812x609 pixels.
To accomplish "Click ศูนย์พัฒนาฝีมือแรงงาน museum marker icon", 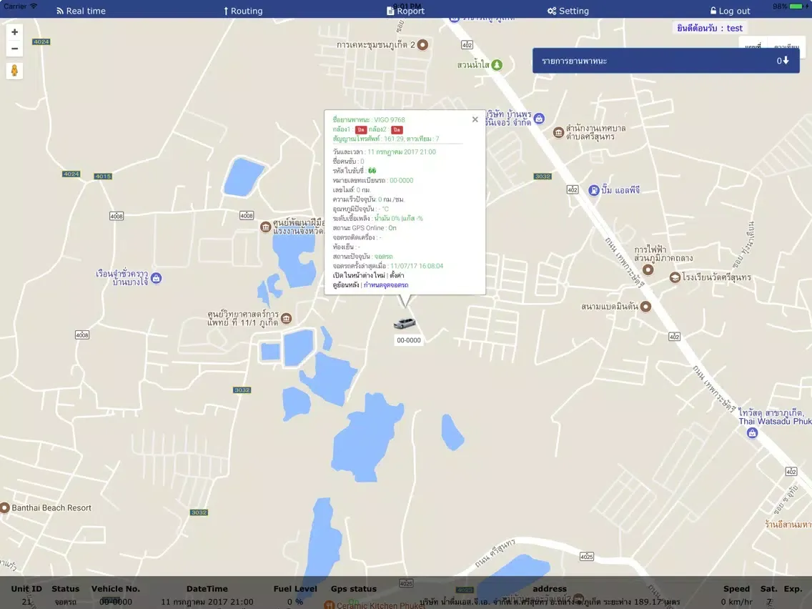I will pos(266,227).
